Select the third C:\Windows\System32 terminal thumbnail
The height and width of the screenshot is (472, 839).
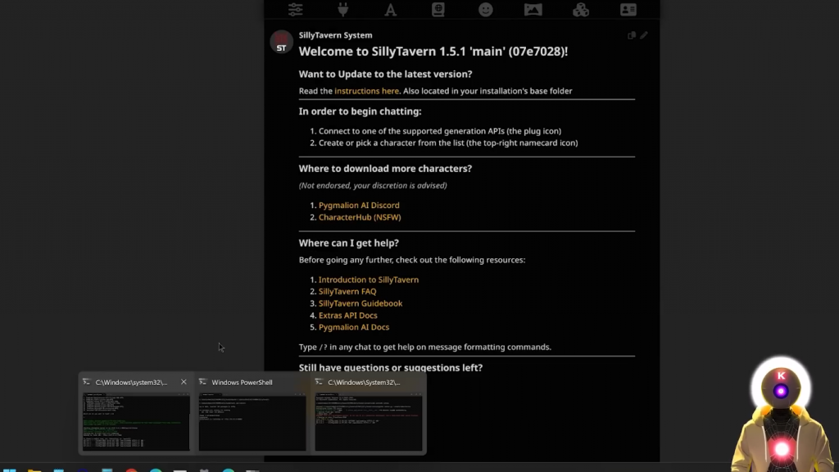click(x=369, y=415)
